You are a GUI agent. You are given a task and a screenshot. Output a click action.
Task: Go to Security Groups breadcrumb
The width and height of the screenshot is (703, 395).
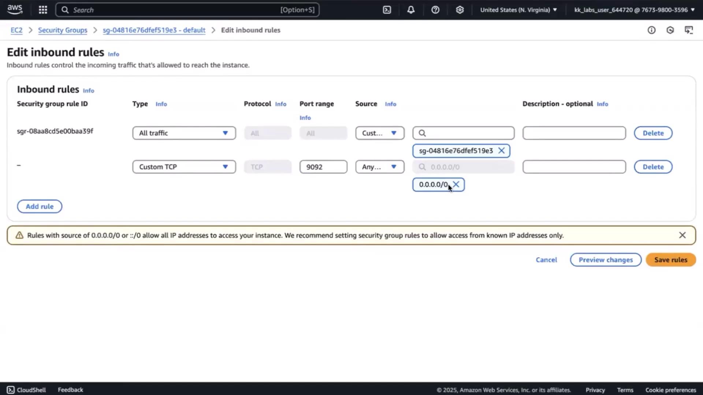(x=63, y=30)
